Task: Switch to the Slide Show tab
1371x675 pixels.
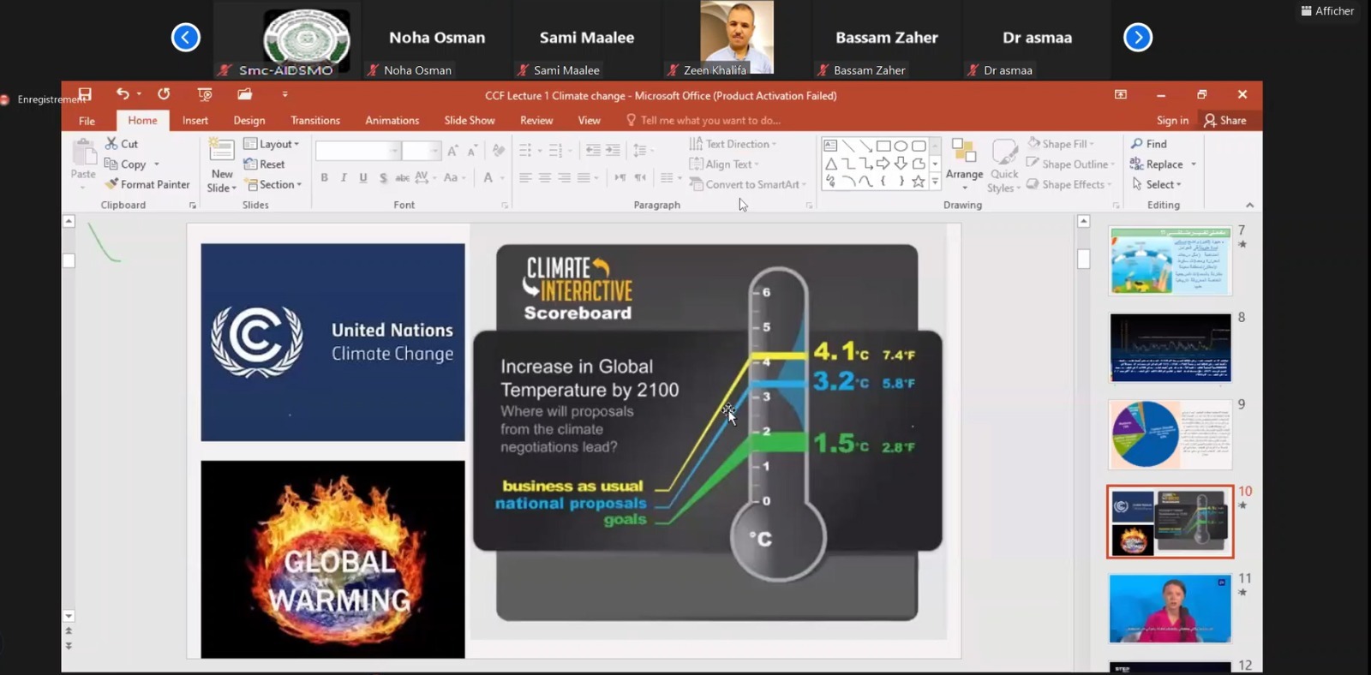Action: point(470,121)
